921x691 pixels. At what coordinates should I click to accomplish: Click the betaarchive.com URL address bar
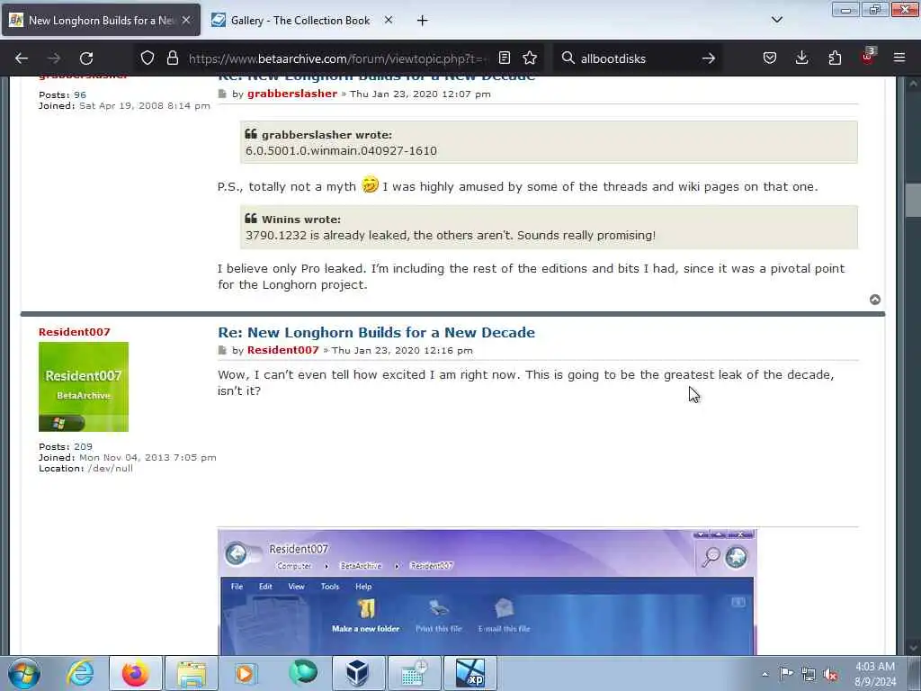click(x=338, y=58)
